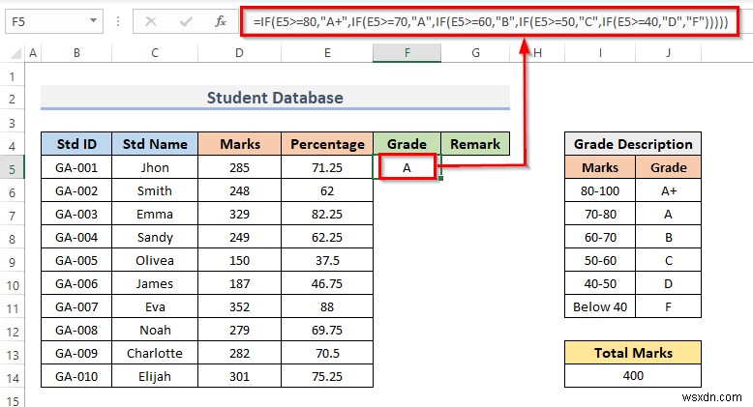Select column J header

click(668, 53)
